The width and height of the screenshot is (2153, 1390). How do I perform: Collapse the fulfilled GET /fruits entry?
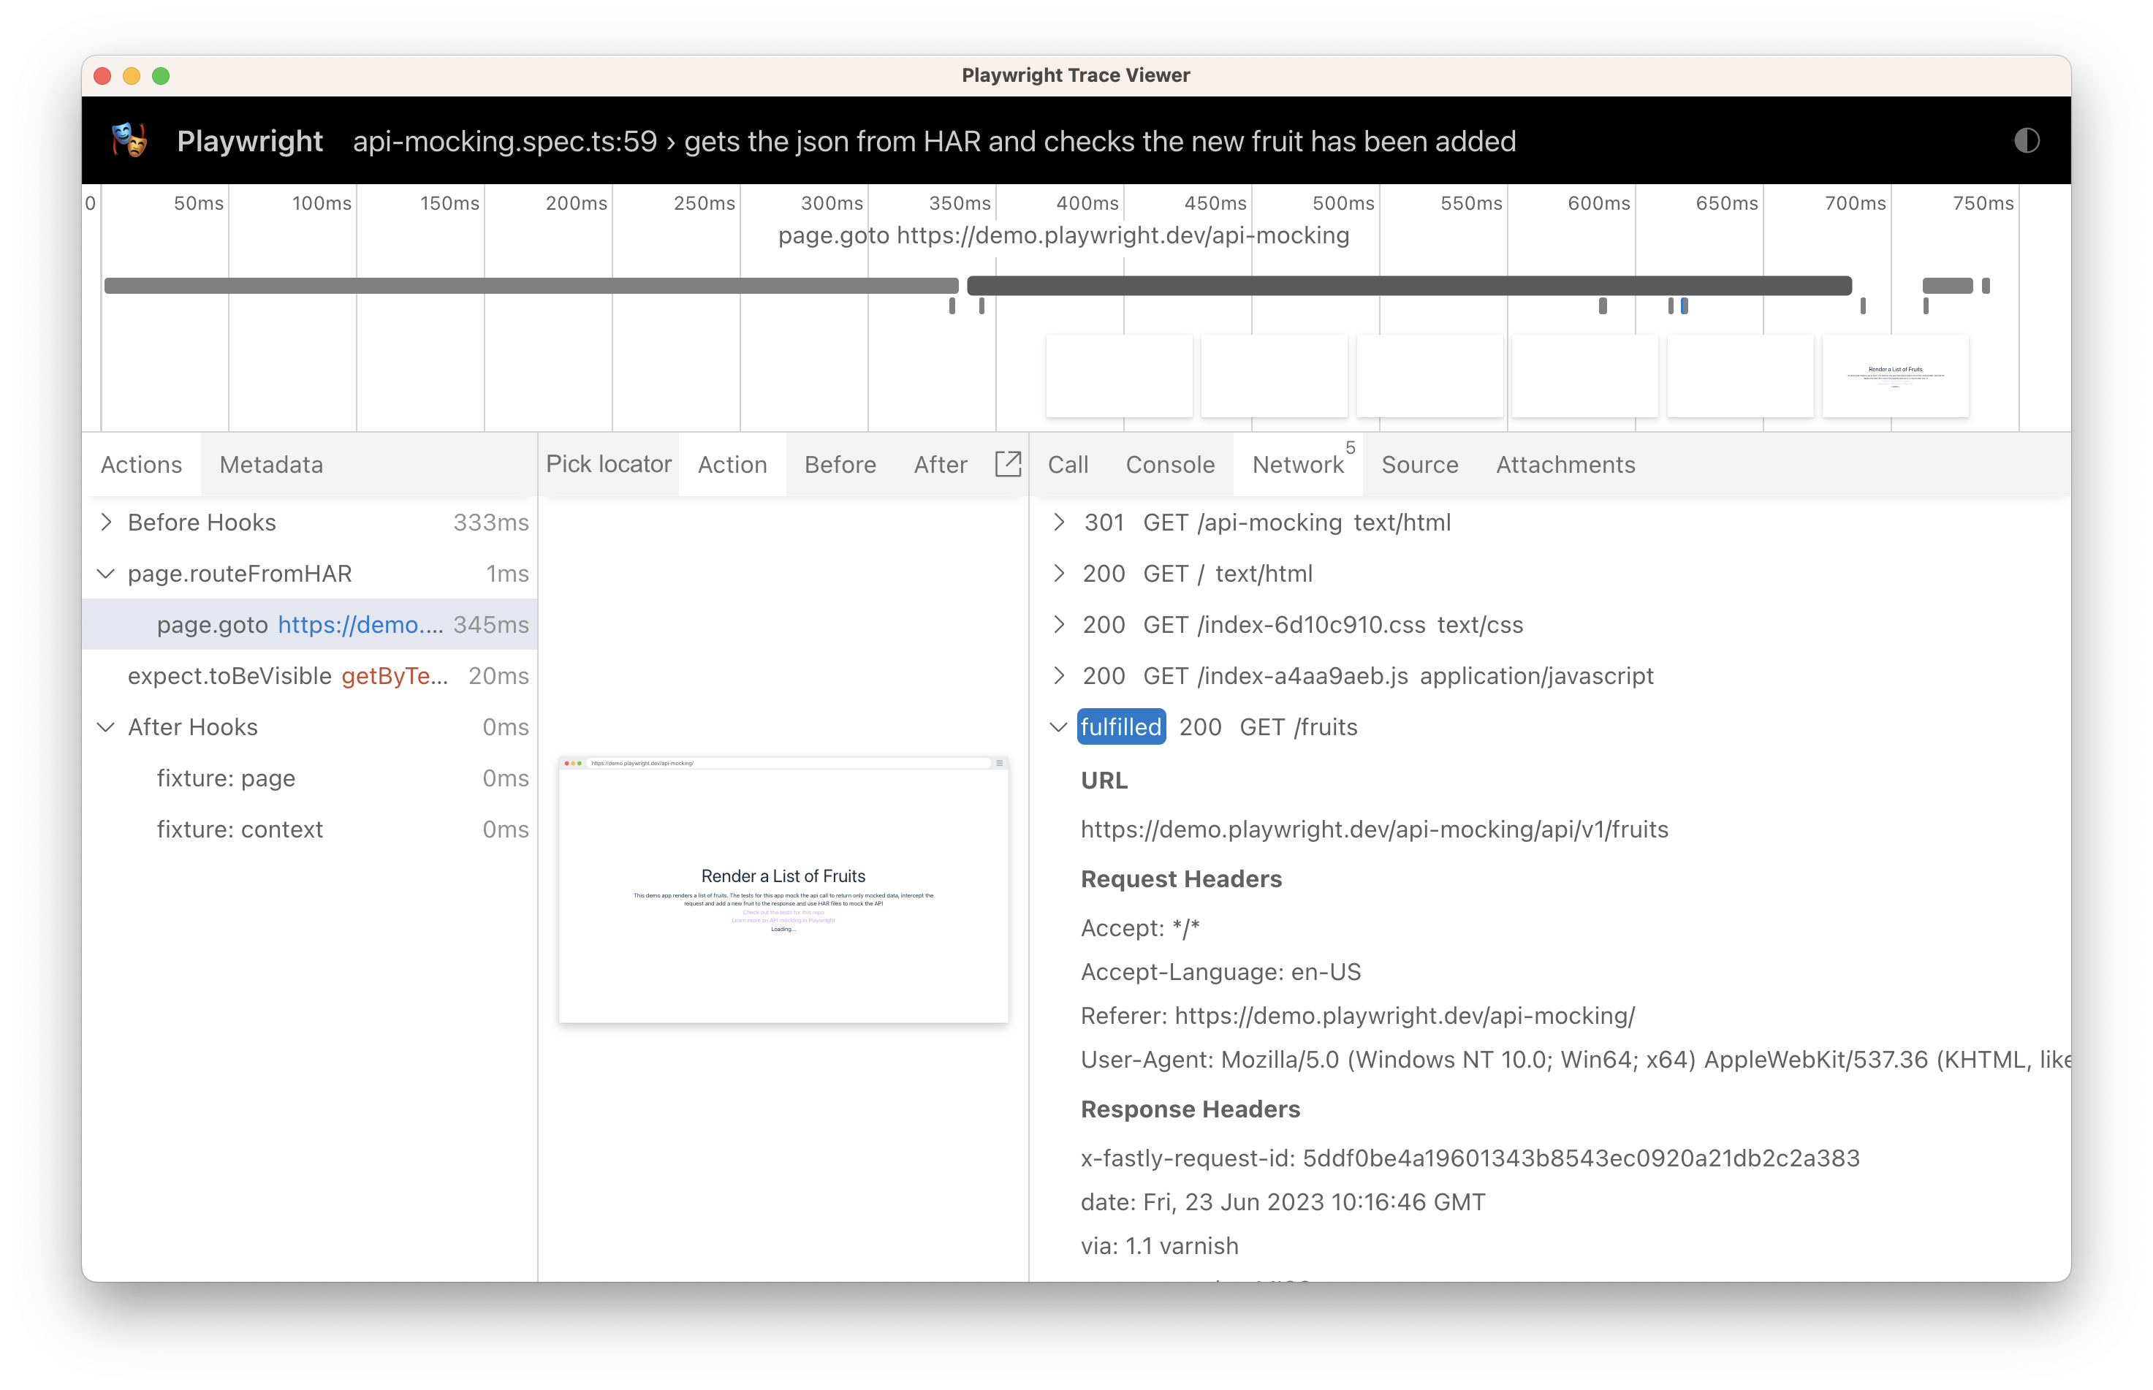[1056, 726]
